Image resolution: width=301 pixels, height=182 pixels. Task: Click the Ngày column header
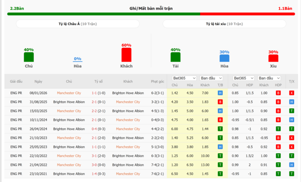38,81
